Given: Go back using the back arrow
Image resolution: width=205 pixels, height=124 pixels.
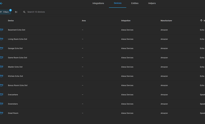Looking at the screenshot, I should [1, 3].
